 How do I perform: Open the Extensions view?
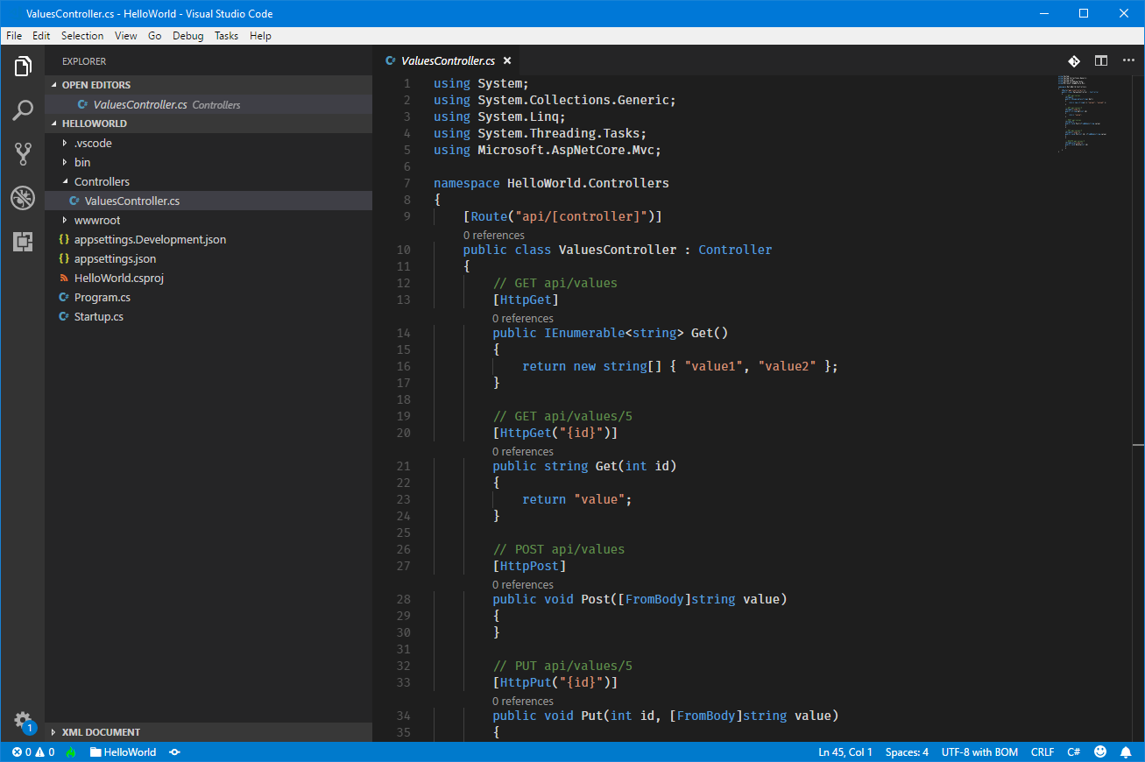tap(23, 242)
